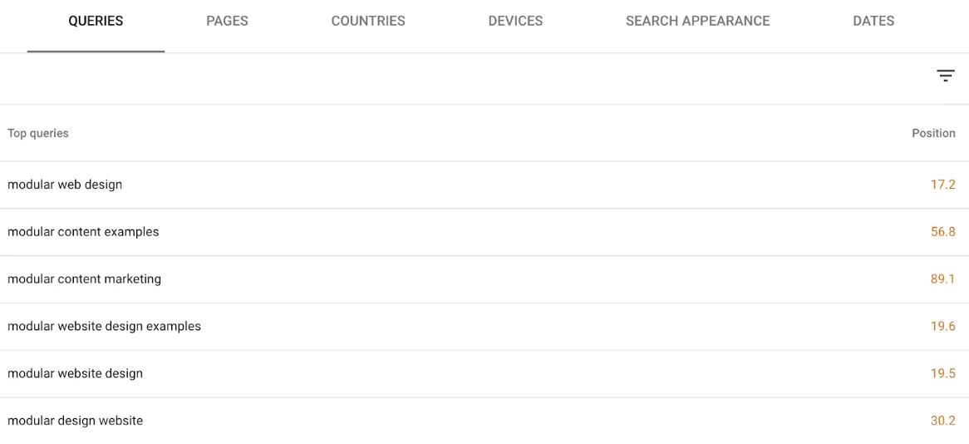The height and width of the screenshot is (444, 969).
Task: Select the Devices tab
Action: point(515,22)
